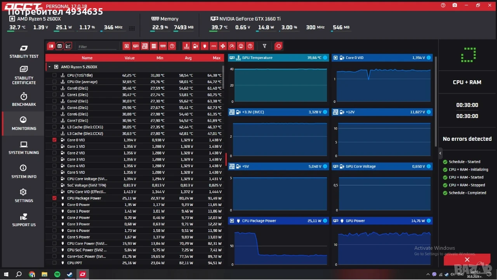The height and width of the screenshot is (280, 497).
Task: Click the Windows Start button
Action: pos(6,275)
